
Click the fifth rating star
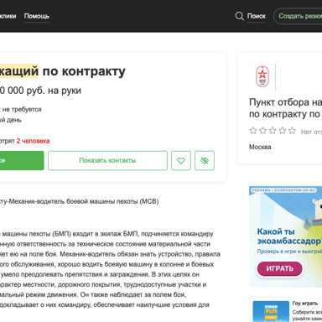pos(292,131)
